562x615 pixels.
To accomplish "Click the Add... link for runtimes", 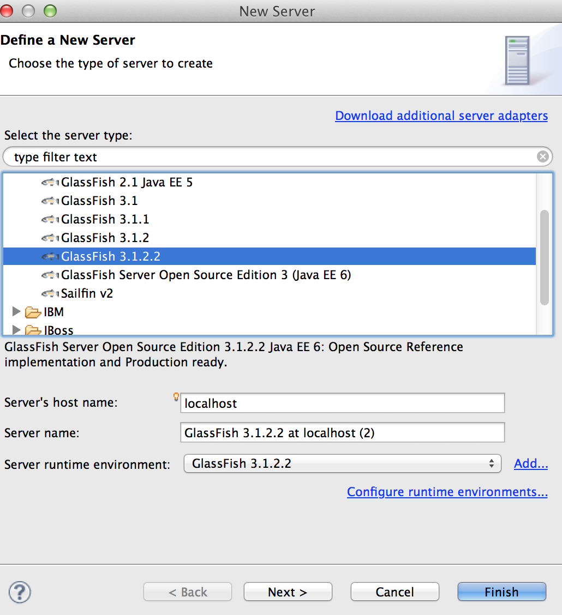I will pyautogui.click(x=530, y=463).
